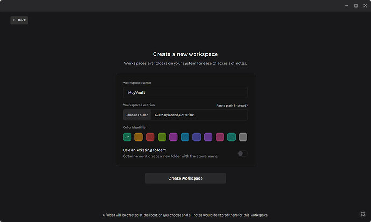Pick the olive green color swatch

point(162,137)
